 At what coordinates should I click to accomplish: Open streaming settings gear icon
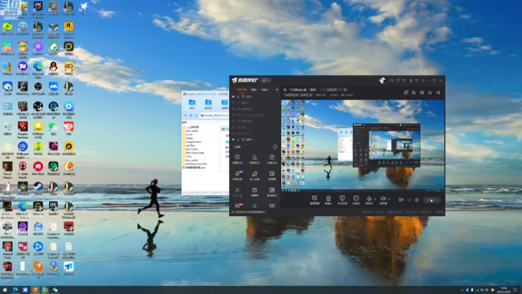(x=417, y=200)
